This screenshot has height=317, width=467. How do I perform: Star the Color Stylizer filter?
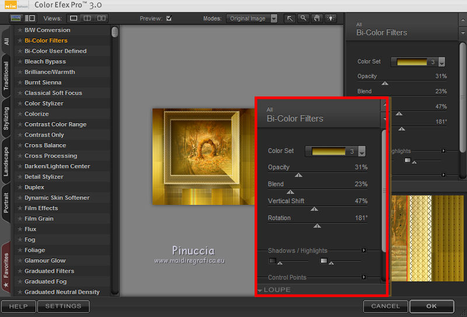(20, 103)
